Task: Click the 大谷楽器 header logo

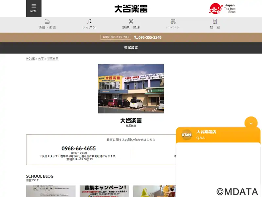Action: (x=131, y=9)
